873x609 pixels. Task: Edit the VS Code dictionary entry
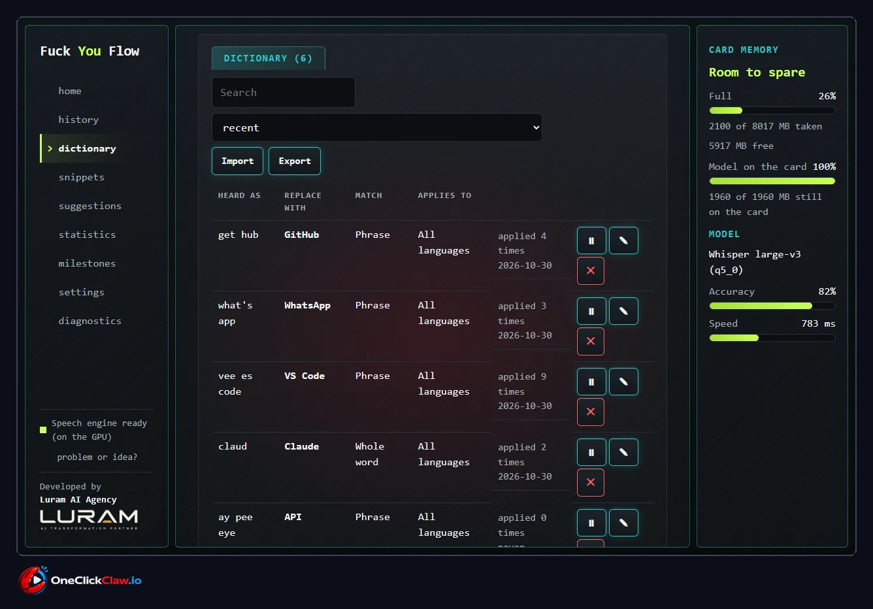623,382
